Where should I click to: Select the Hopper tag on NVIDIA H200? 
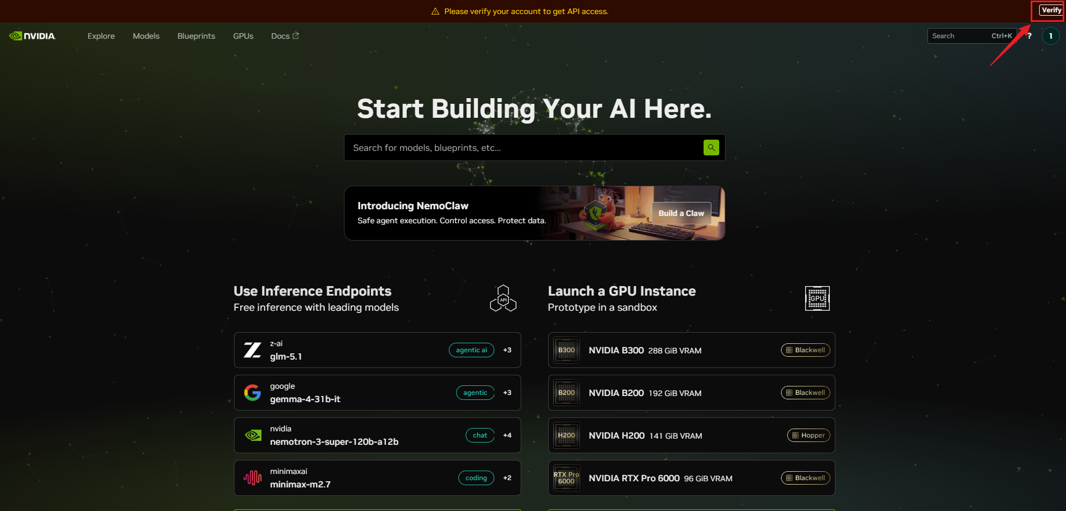[x=808, y=435]
